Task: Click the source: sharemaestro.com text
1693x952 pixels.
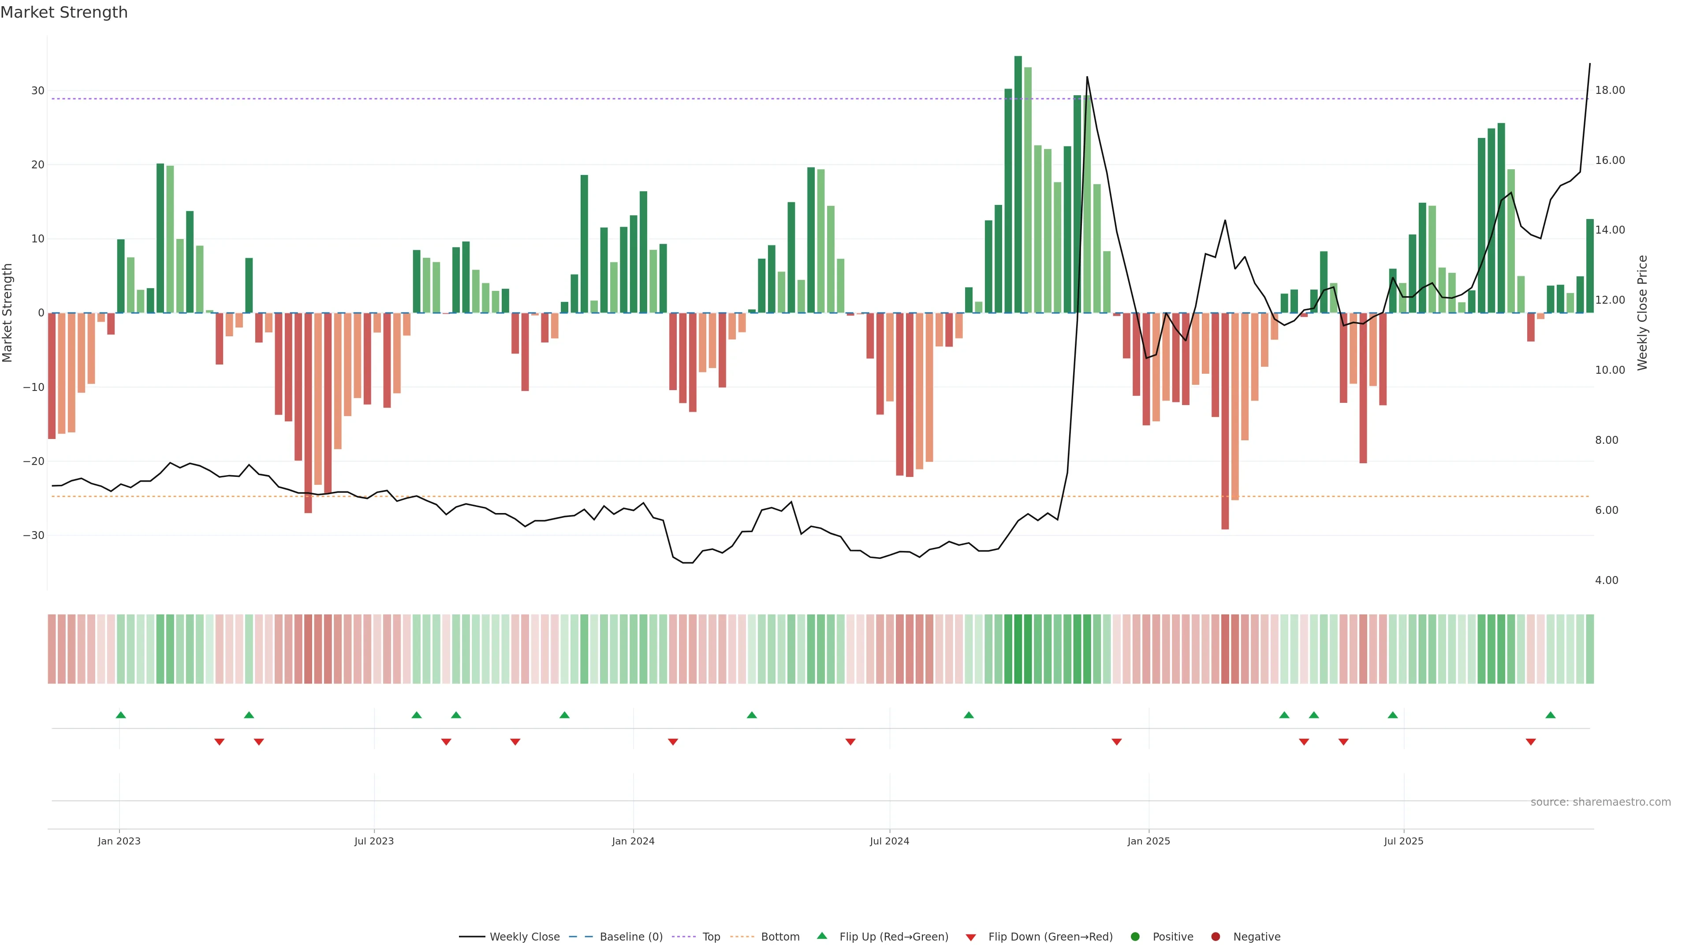Action: click(1600, 802)
